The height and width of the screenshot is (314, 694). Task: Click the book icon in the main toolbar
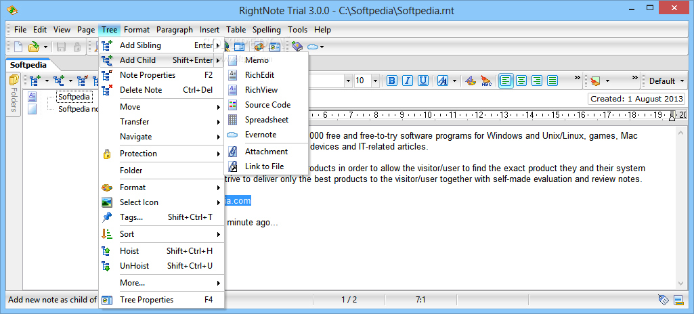tap(297, 46)
